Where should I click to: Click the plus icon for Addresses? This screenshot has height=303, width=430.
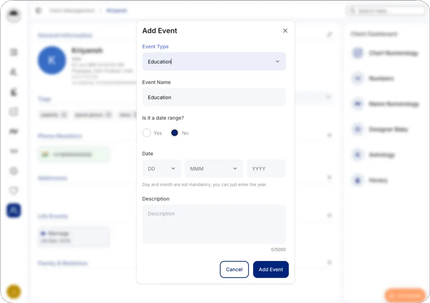click(x=329, y=177)
